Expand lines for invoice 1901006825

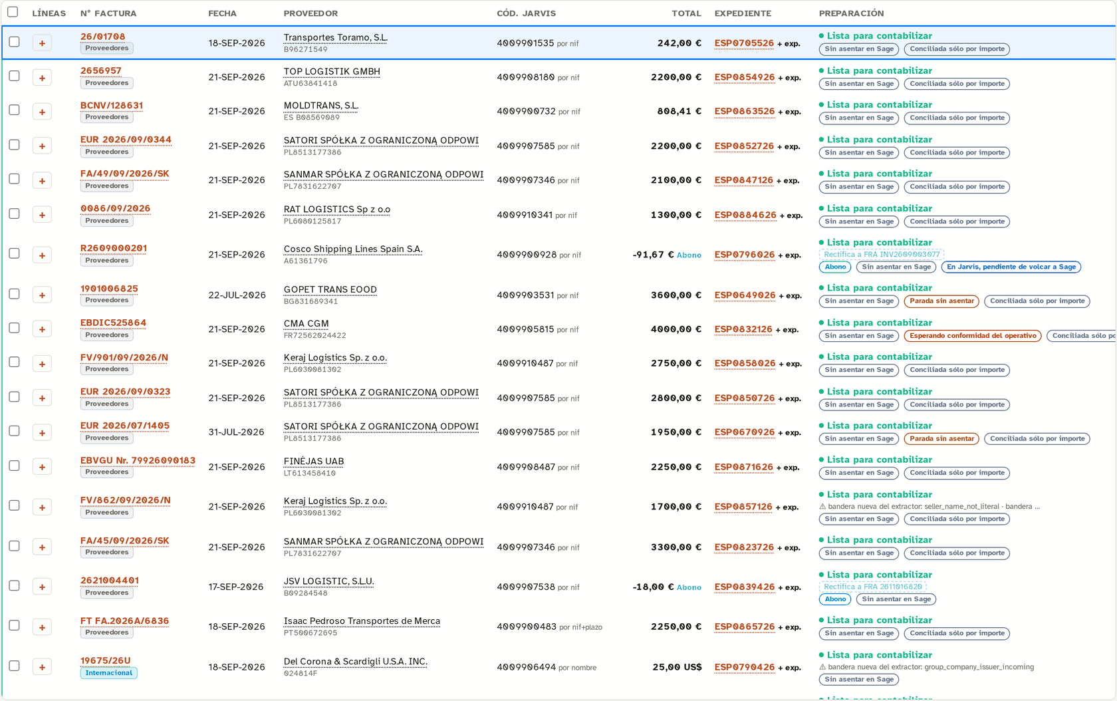[x=42, y=295]
